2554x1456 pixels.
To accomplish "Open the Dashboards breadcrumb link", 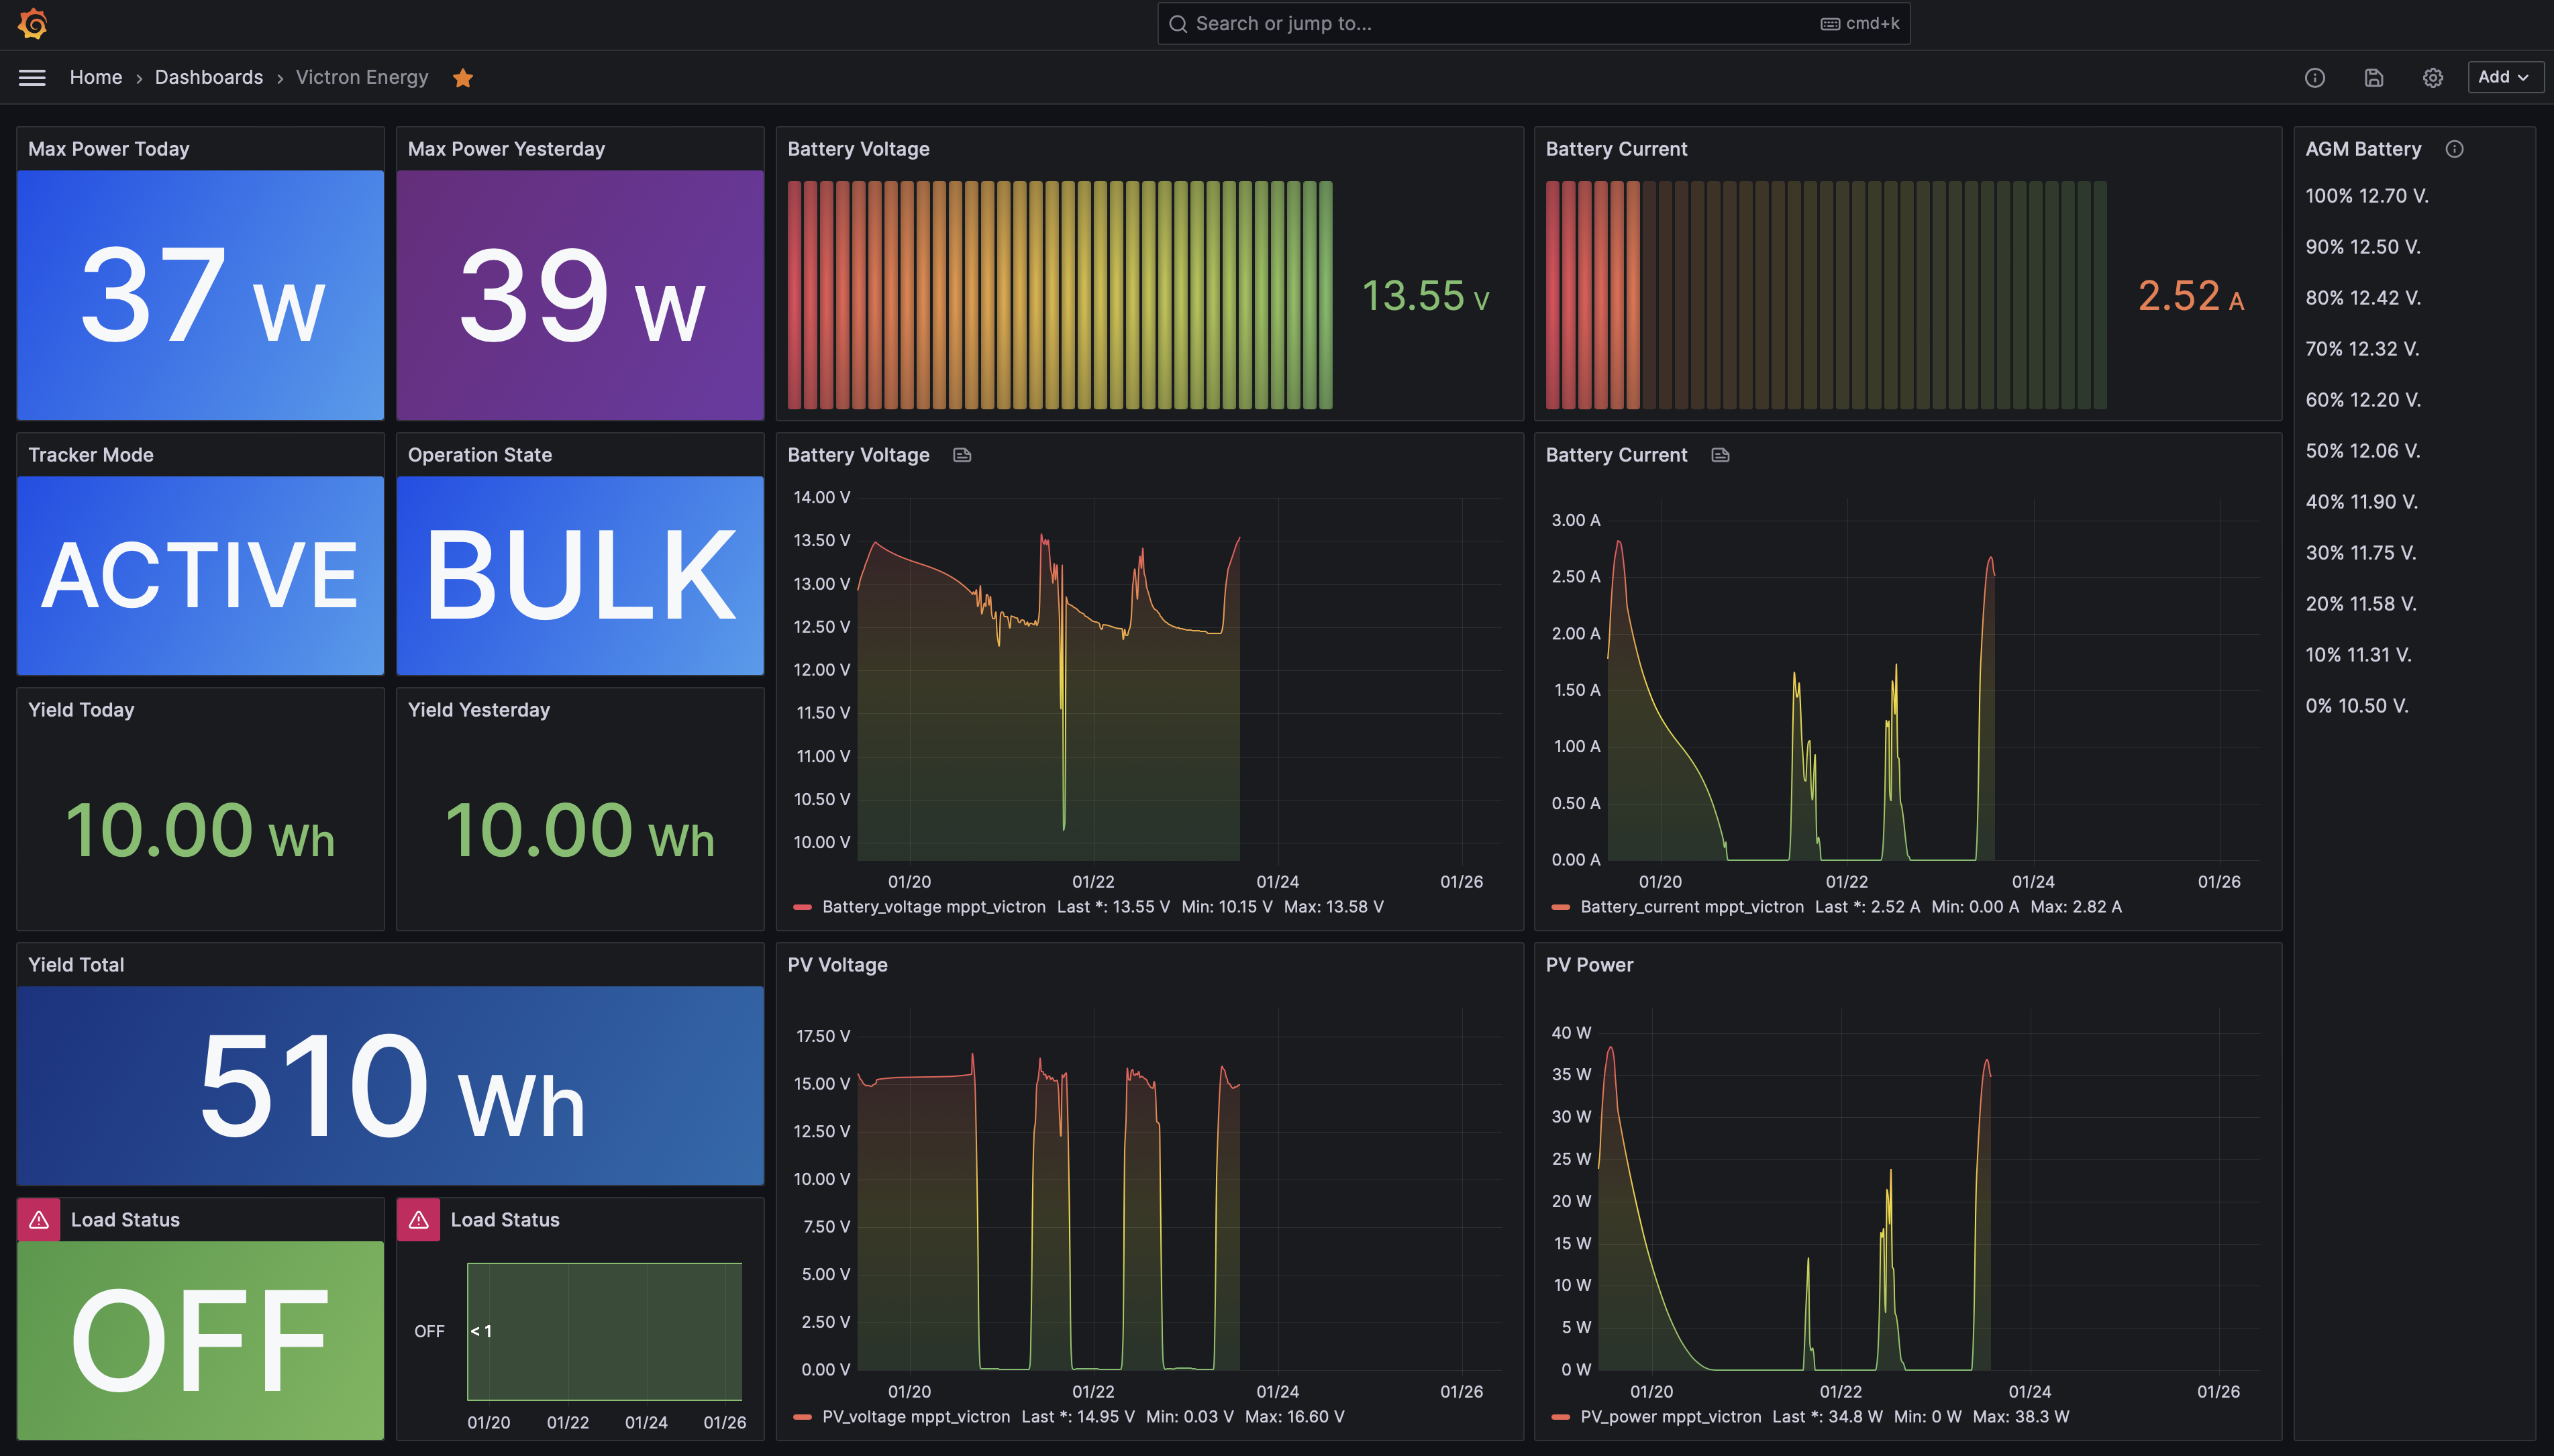I will click(x=209, y=77).
